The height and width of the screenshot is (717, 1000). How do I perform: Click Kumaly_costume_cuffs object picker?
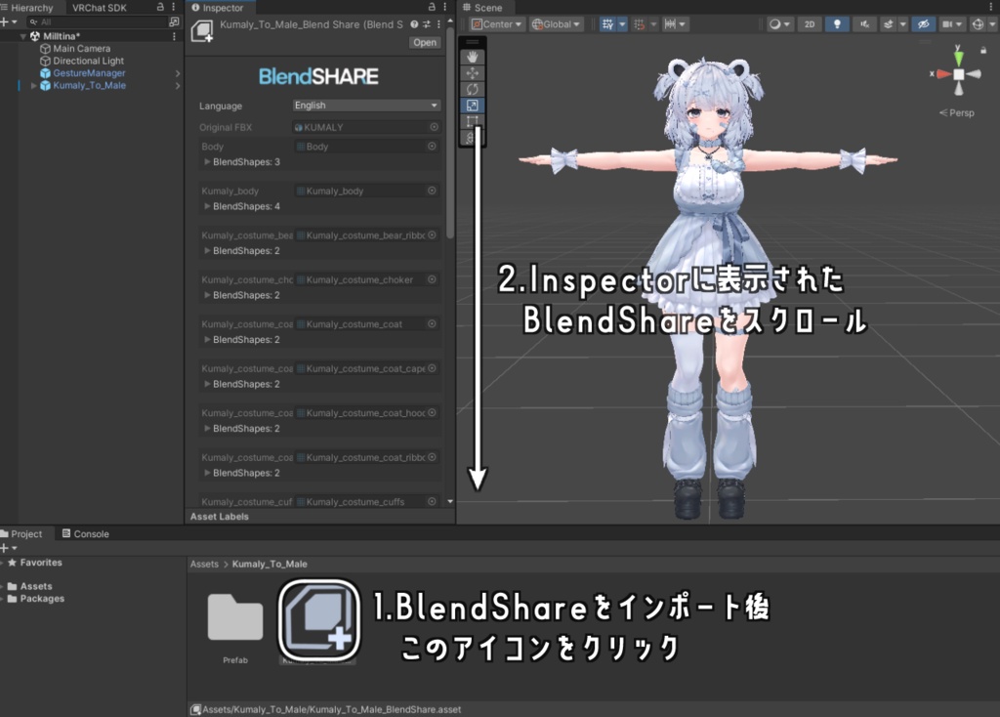pyautogui.click(x=432, y=501)
